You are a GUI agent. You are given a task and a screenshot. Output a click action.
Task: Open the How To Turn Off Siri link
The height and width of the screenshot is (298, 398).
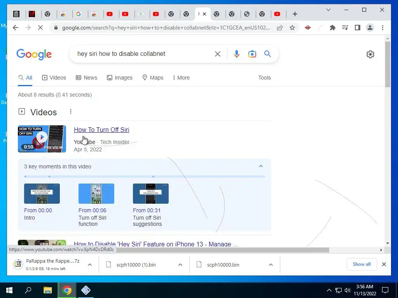pos(101,130)
